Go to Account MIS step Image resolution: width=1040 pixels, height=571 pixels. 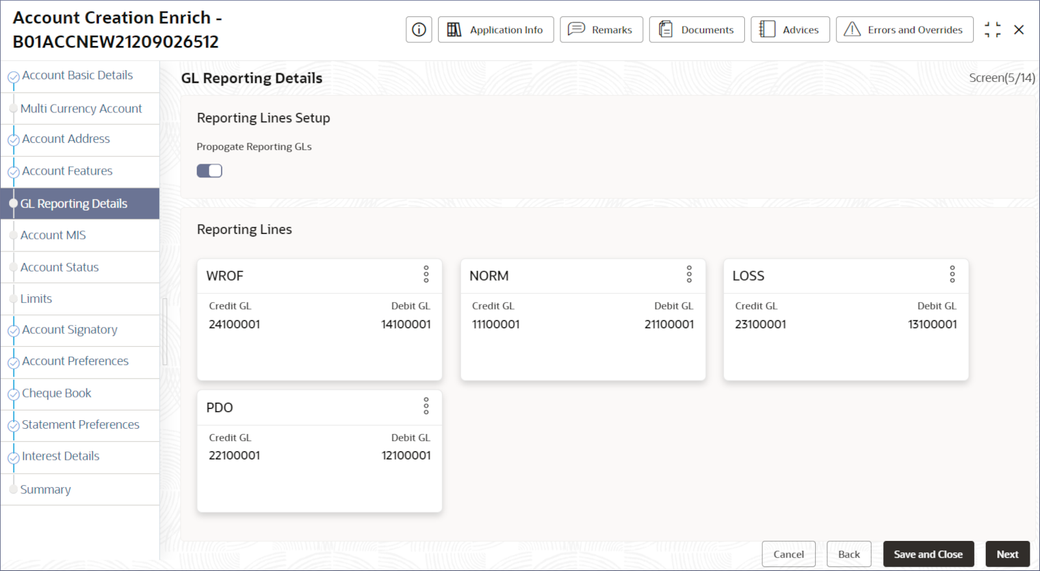[79, 235]
